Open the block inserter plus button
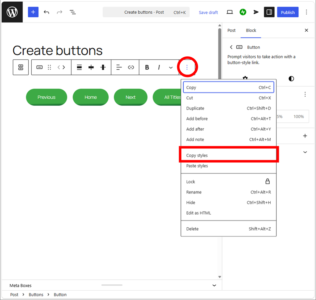The width and height of the screenshot is (316, 300). pyautogui.click(x=33, y=12)
